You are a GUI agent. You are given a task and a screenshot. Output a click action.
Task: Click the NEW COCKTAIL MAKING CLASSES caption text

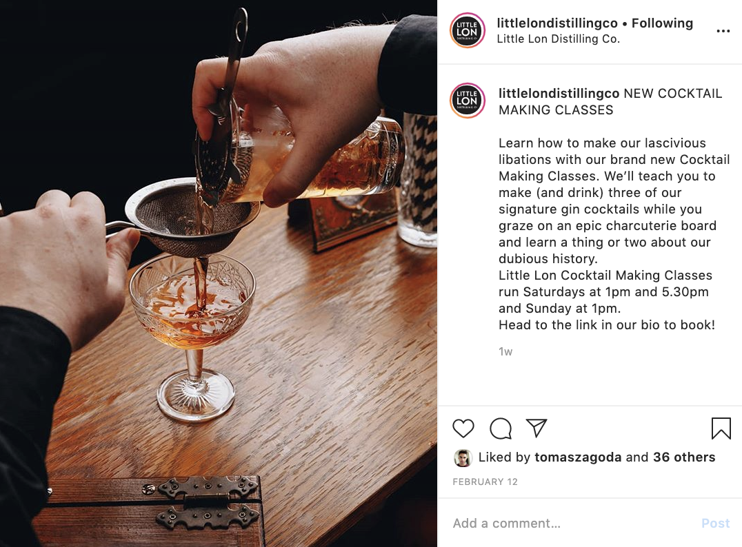click(x=610, y=102)
